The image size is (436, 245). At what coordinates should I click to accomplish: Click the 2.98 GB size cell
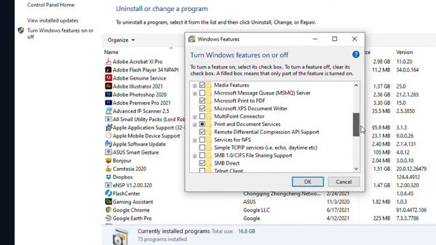tap(381, 61)
